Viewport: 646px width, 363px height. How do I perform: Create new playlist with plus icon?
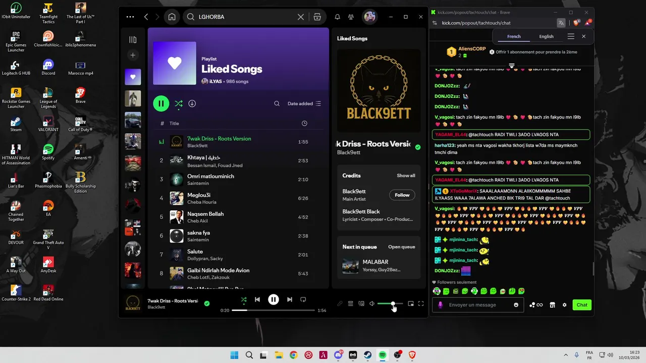133,55
